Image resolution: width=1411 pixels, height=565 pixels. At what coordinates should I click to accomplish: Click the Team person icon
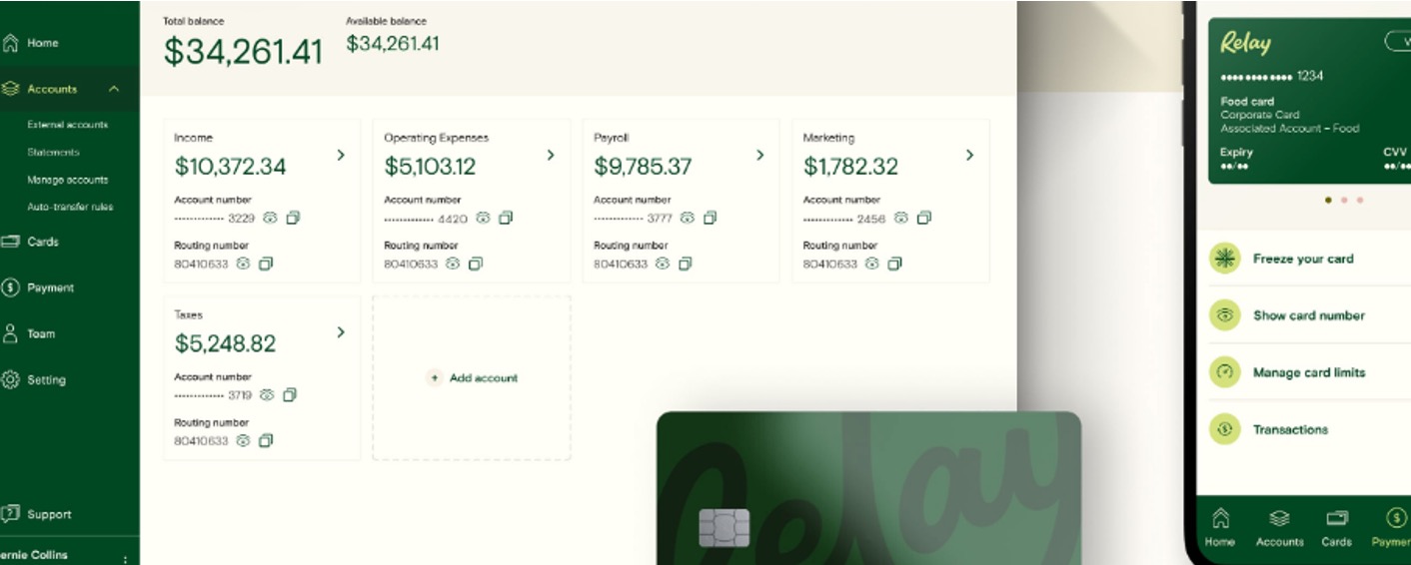coord(11,333)
